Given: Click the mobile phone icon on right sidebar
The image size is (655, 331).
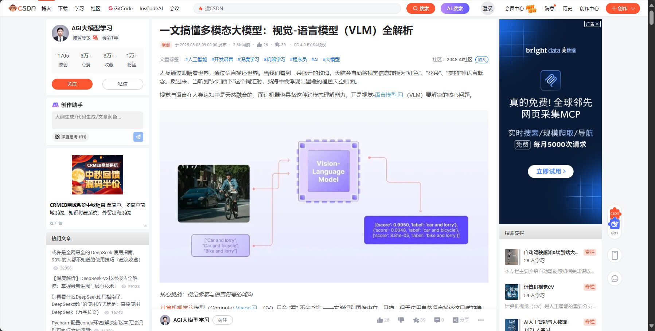Looking at the screenshot, I should click(615, 255).
